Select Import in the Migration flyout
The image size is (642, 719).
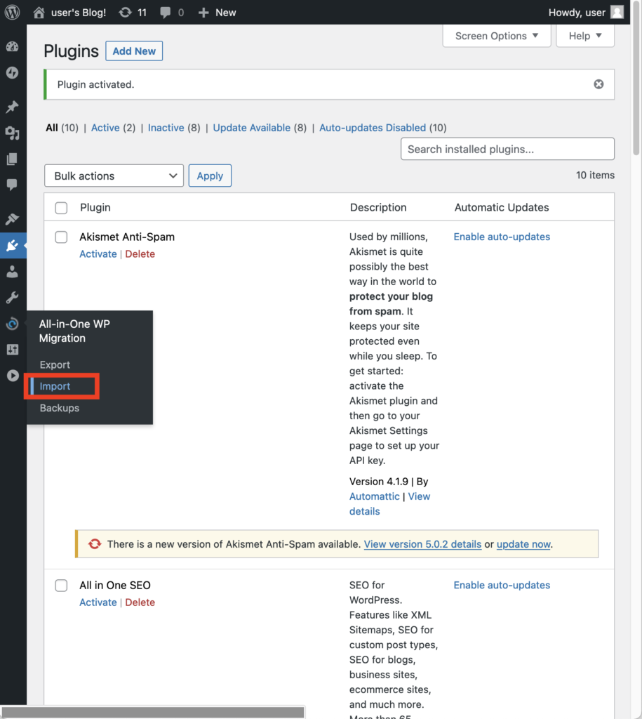click(x=55, y=386)
